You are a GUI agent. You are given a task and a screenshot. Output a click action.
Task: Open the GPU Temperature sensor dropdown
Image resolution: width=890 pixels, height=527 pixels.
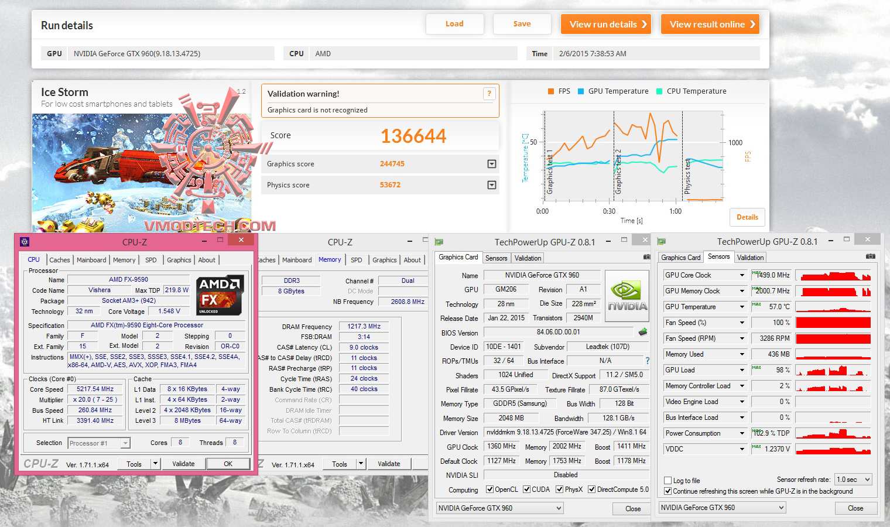click(742, 307)
